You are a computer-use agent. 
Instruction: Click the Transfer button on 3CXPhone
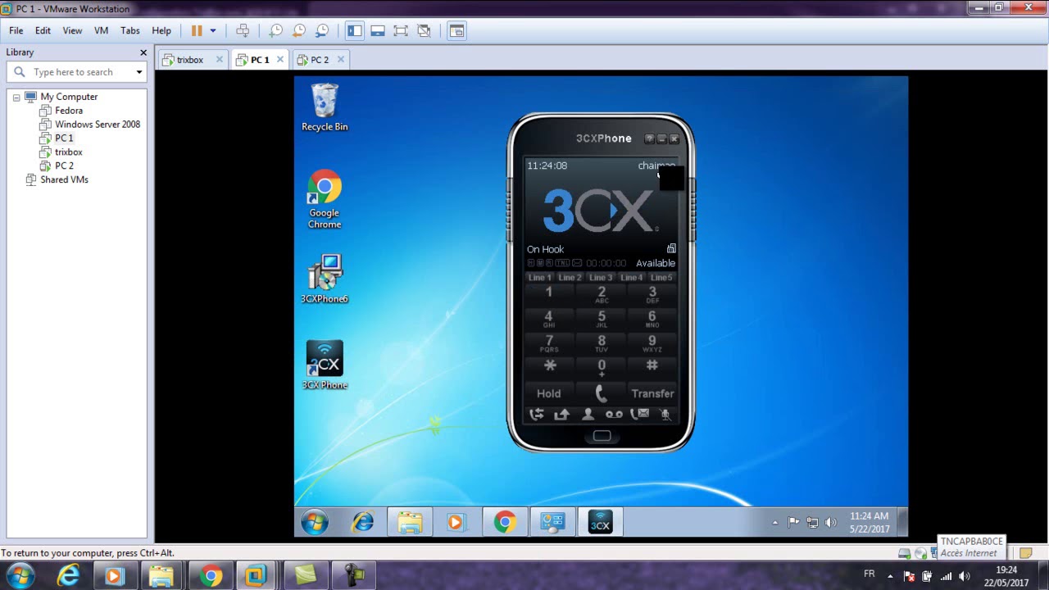652,393
